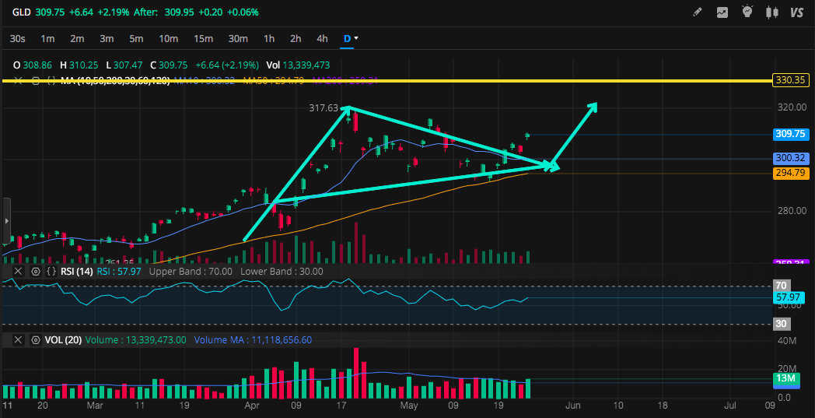This screenshot has height=418, width=815.
Task: Click the 13M volume axis tag
Action: tap(785, 379)
